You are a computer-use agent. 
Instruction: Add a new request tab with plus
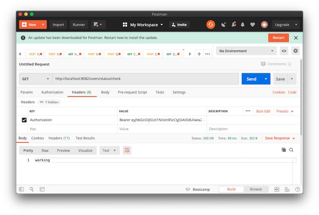(x=199, y=54)
